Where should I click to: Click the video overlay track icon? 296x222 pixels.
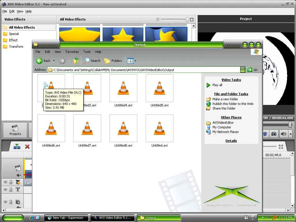point(18,201)
